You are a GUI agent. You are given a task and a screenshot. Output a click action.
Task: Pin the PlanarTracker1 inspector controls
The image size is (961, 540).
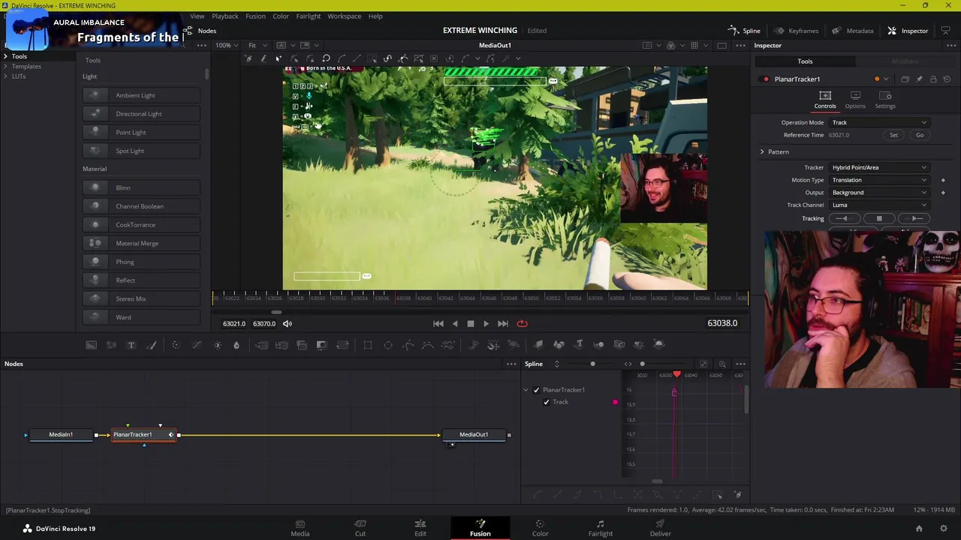tap(919, 79)
